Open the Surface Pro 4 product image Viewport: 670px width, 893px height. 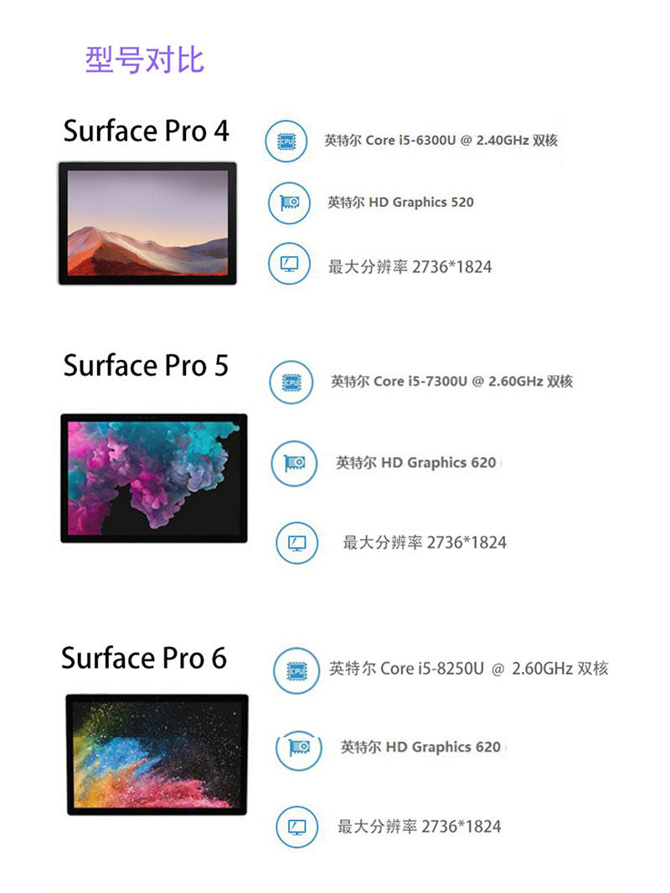147,223
